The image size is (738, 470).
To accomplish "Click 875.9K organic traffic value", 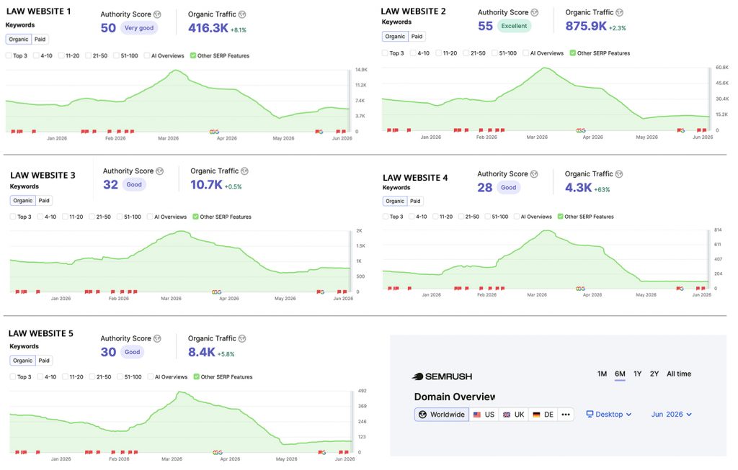I will pyautogui.click(x=586, y=26).
